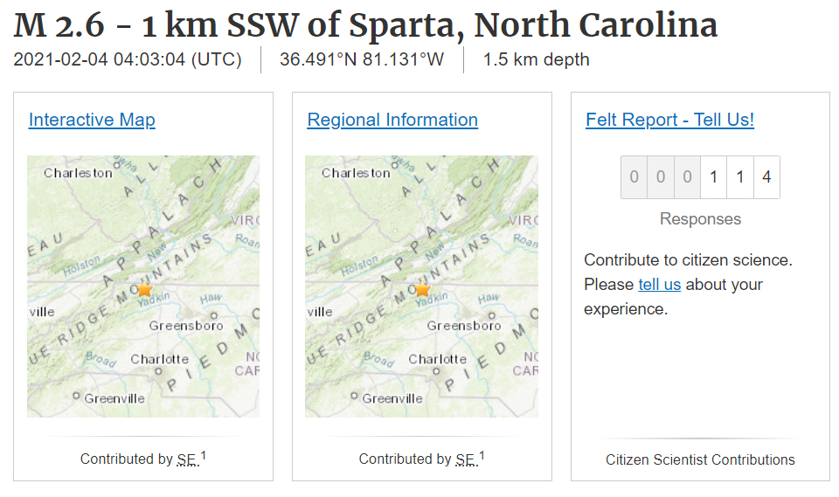Click Charlotte city marker on Interactive Map

point(158,370)
